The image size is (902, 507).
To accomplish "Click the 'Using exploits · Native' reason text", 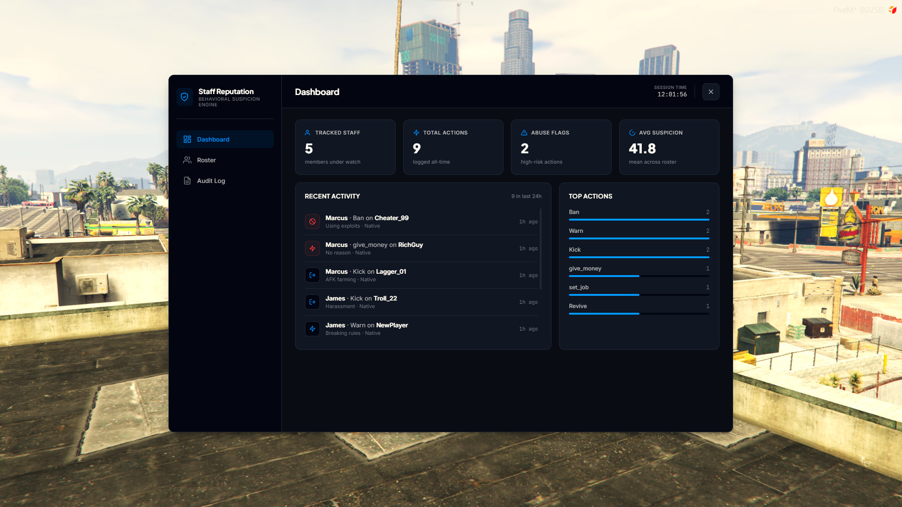I will point(353,226).
